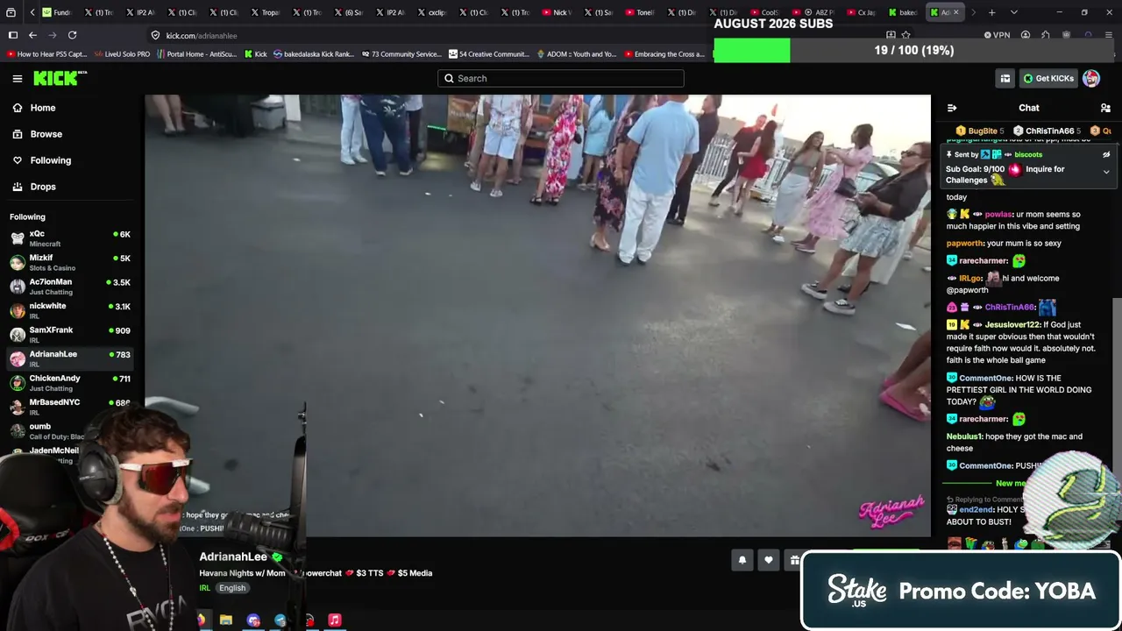The height and width of the screenshot is (631, 1122).
Task: Go to the Kick logo homepage
Action: 60,79
